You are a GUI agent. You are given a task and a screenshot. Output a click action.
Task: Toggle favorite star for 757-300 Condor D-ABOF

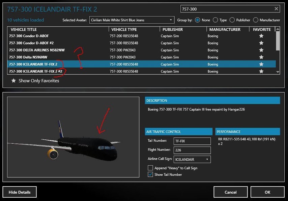[x=261, y=36]
